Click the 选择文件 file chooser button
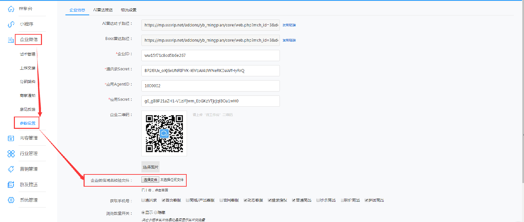Image resolution: width=524 pixels, height=222 pixels. [150, 180]
